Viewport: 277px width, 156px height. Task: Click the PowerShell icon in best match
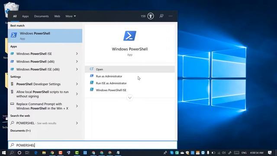click(14, 35)
